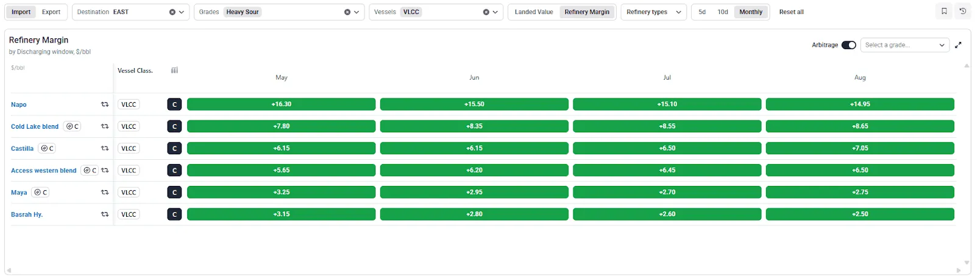This screenshot has width=975, height=277.
Task: Open the Select a grade dropdown
Action: click(905, 45)
